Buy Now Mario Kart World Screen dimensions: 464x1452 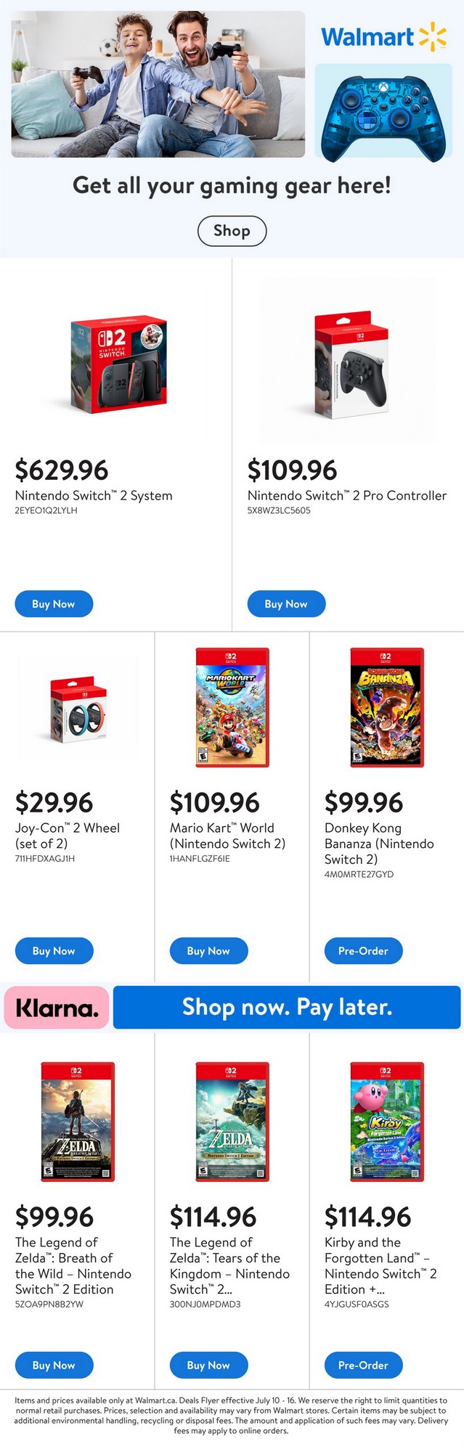pyautogui.click(x=208, y=951)
